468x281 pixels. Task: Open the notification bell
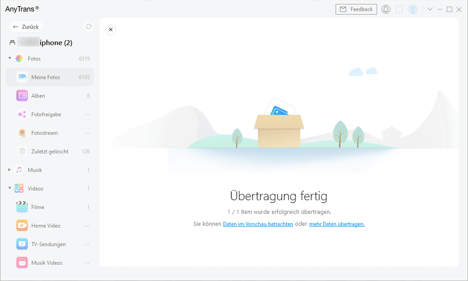[x=385, y=9]
